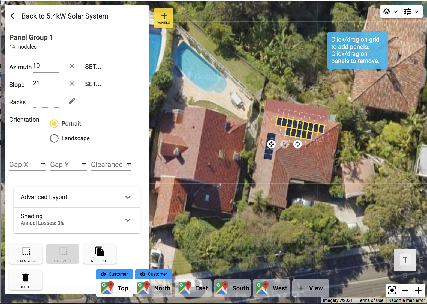Fill rectangle with panels
Screen dimensions: 427x304
[x=26, y=254]
